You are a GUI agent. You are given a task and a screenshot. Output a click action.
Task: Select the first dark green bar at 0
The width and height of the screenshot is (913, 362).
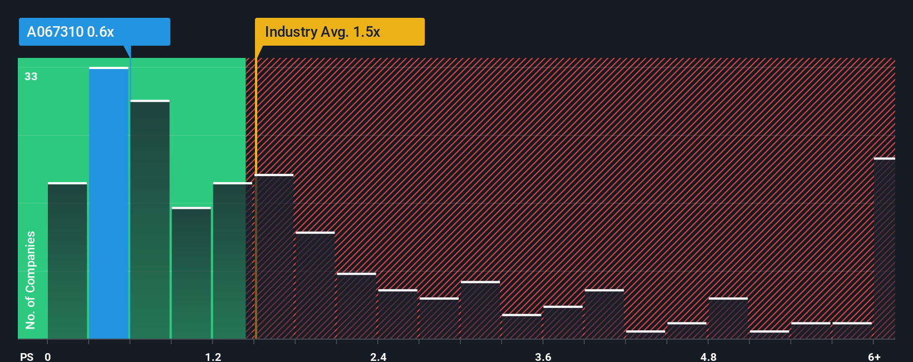(x=67, y=261)
